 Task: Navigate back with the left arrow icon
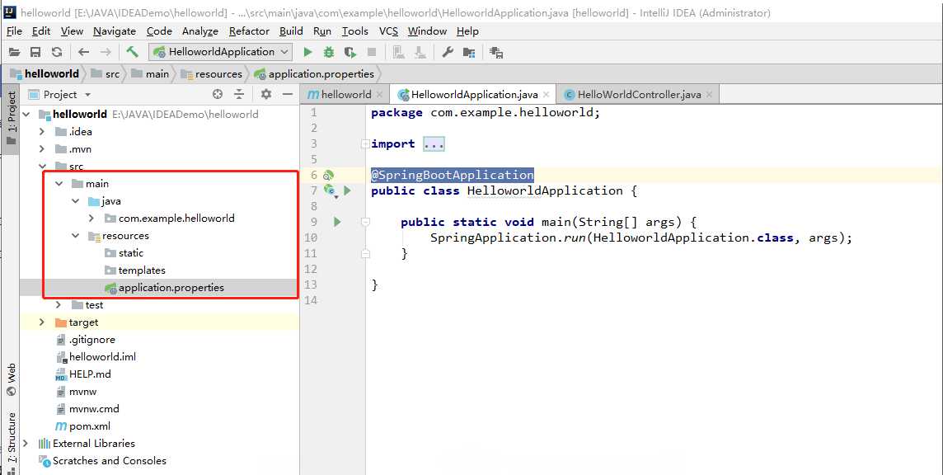83,53
